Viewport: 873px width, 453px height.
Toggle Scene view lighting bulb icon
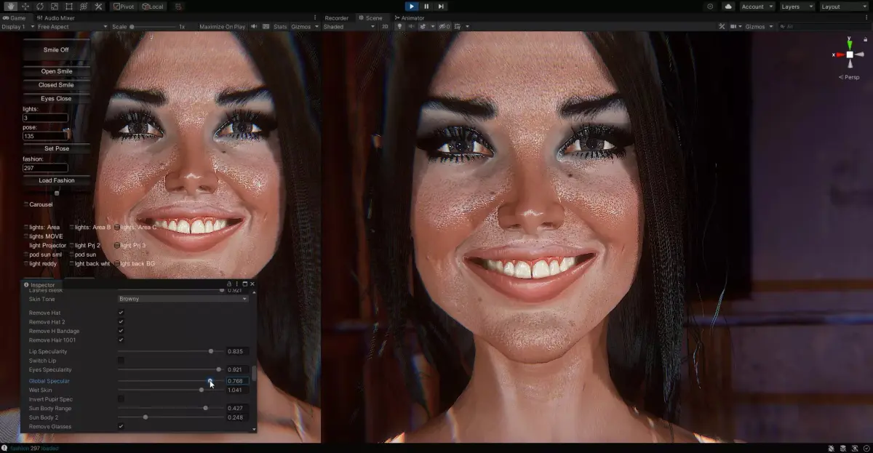click(399, 27)
